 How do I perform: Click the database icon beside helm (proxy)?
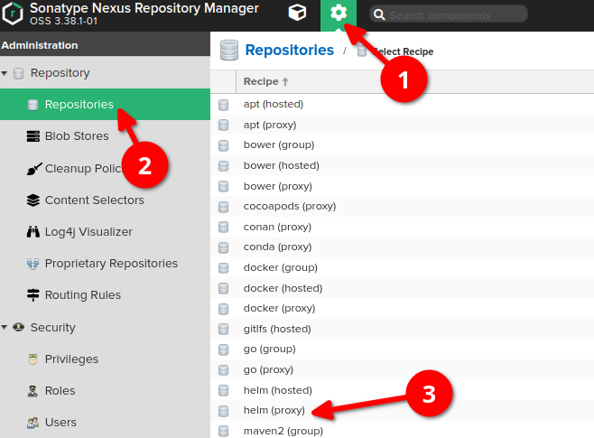[x=224, y=411]
